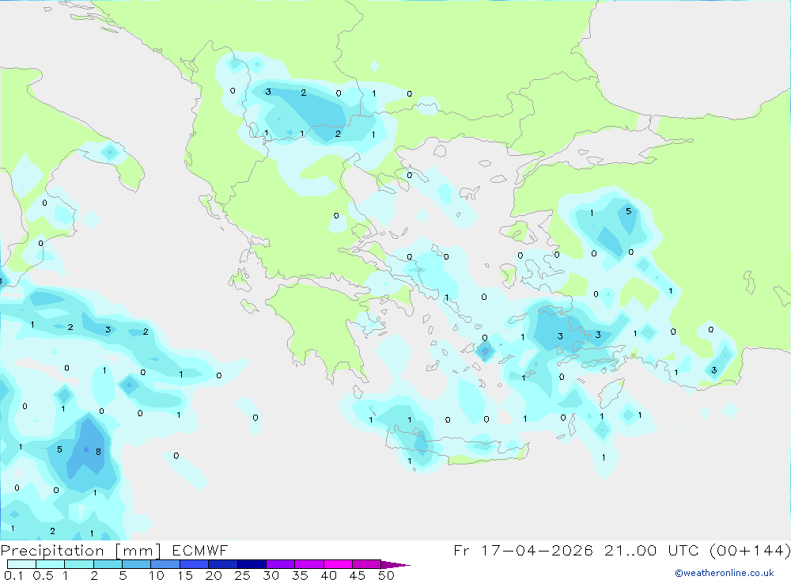Click the 45–50 mm dark magenta legend swatch
Screen dimensions: 791x580
coord(366,564)
